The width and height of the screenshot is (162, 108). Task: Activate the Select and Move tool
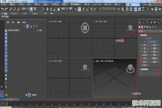point(47,9)
